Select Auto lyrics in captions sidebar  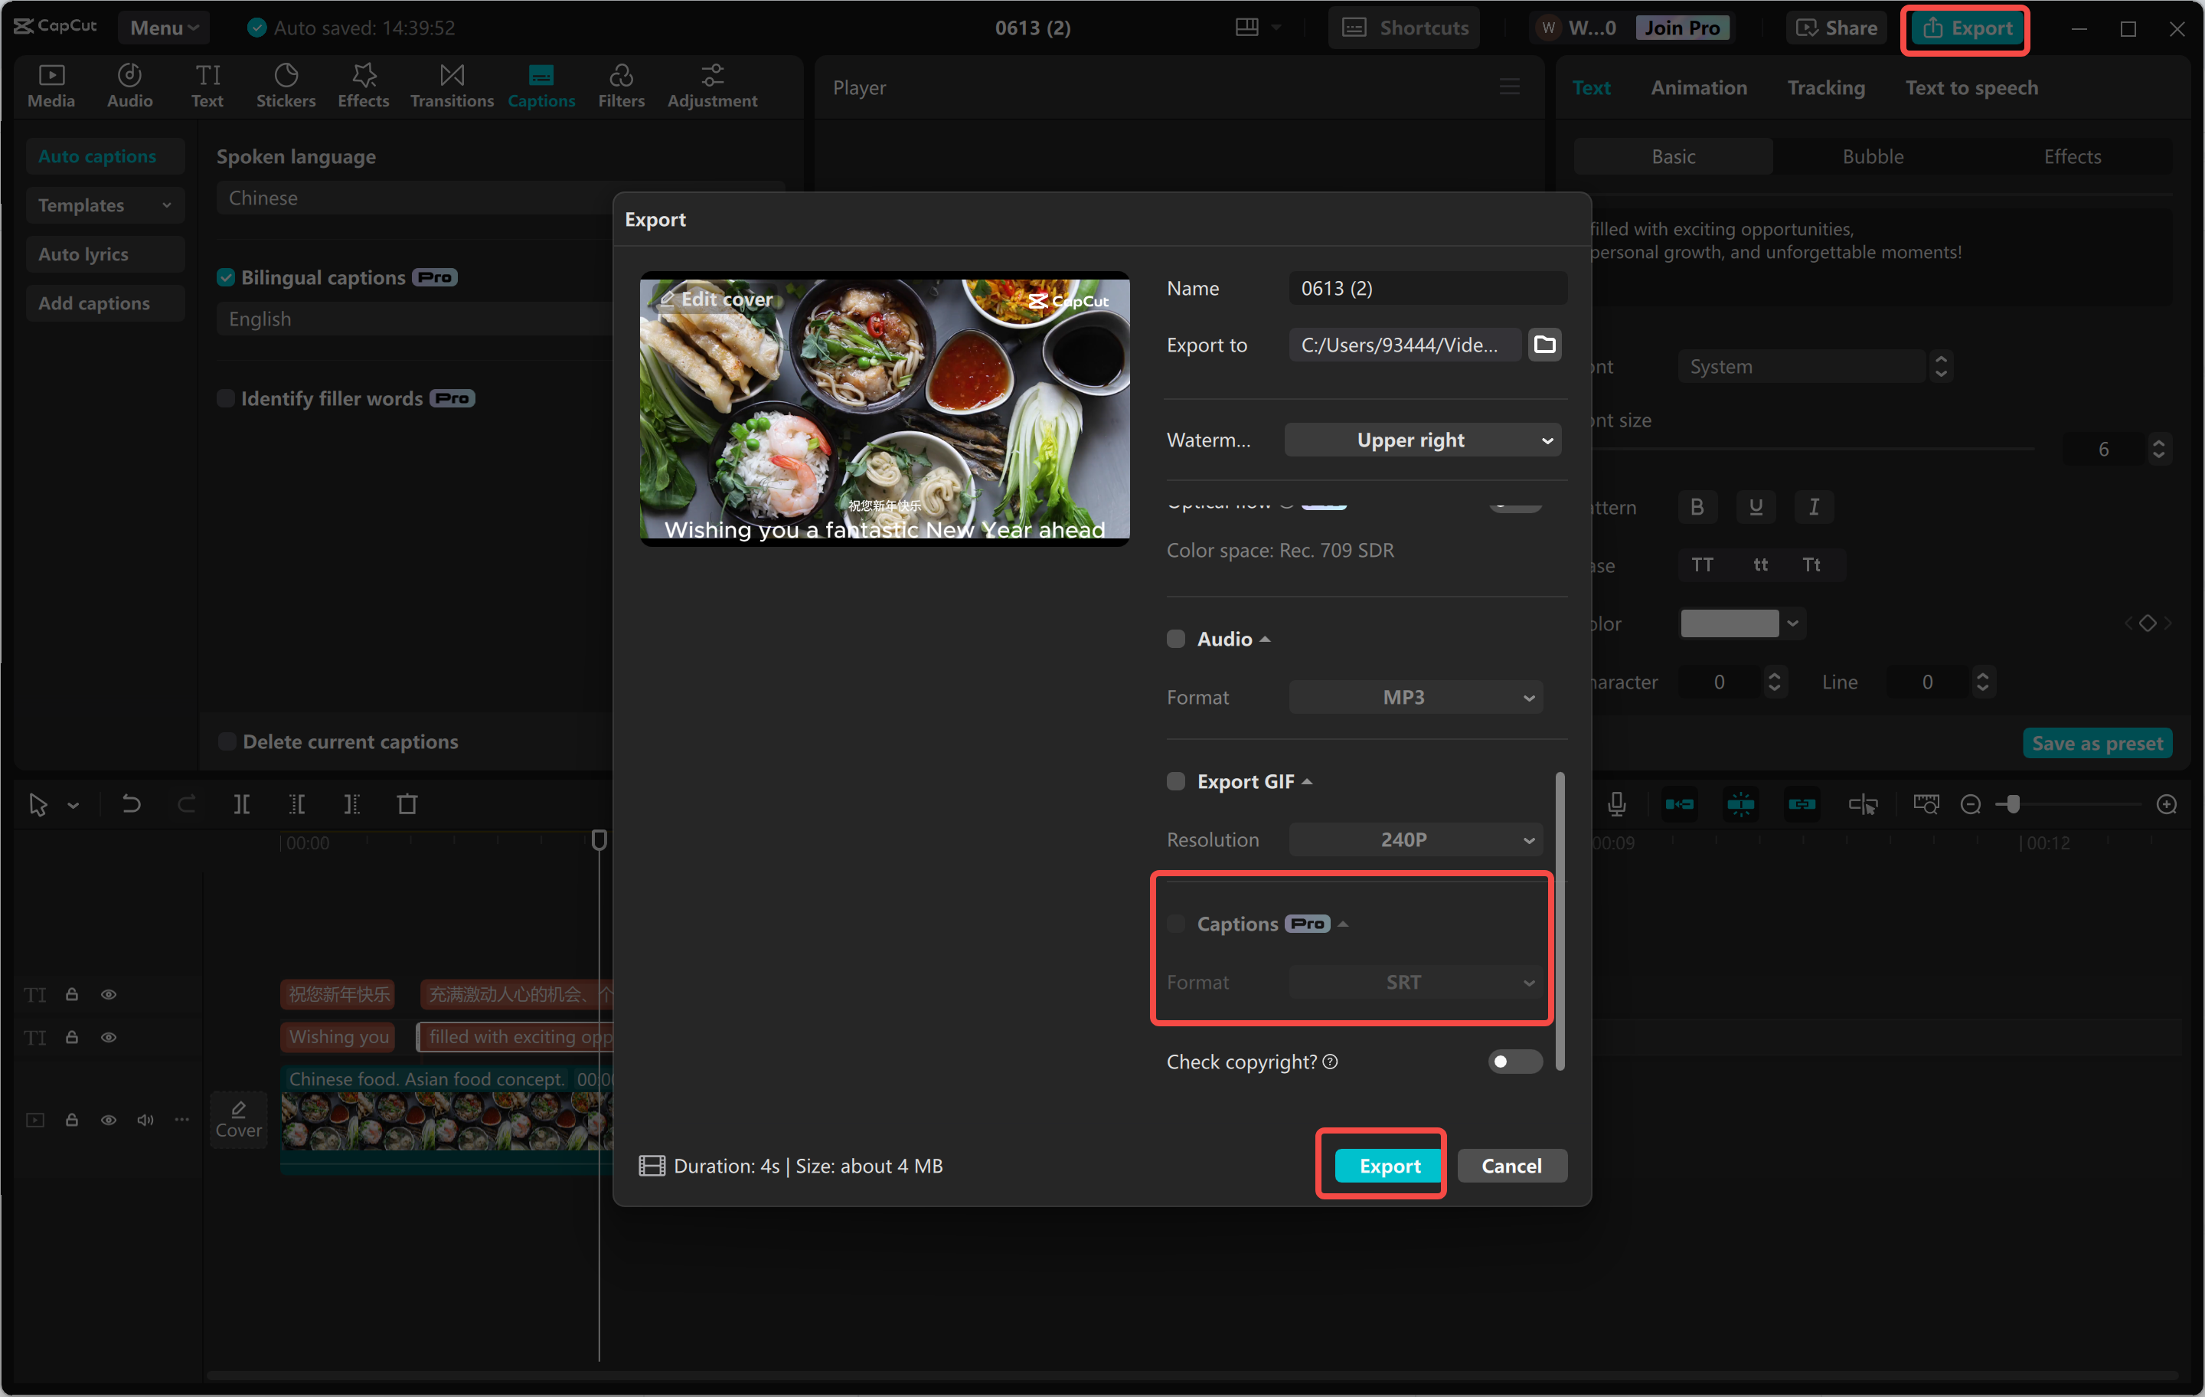pos(106,254)
